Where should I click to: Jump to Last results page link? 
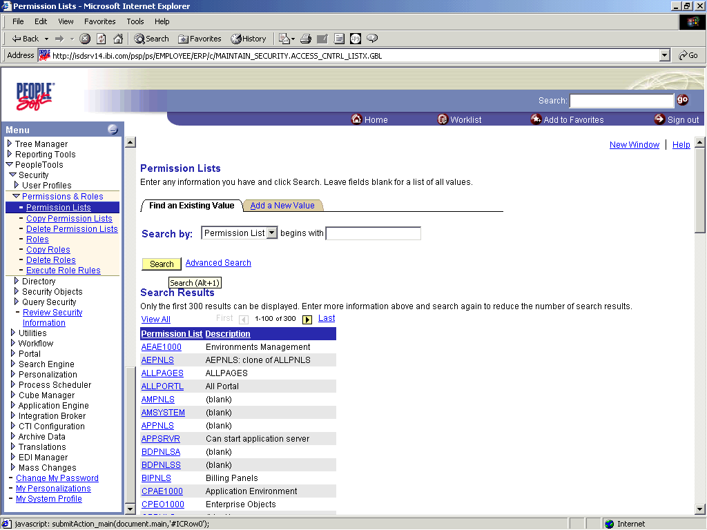327,318
